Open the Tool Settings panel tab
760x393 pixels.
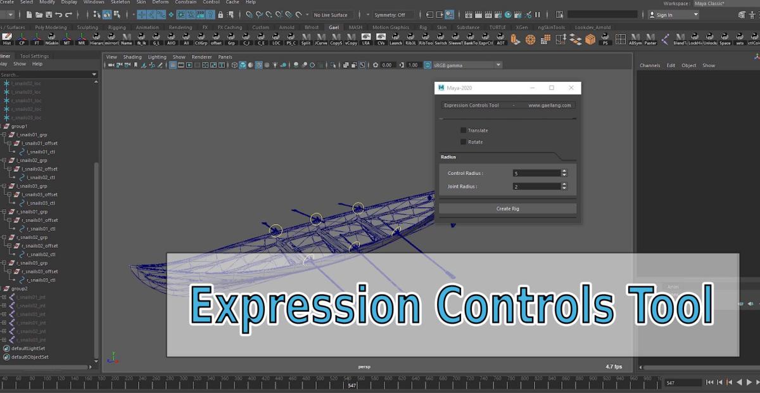coord(34,56)
